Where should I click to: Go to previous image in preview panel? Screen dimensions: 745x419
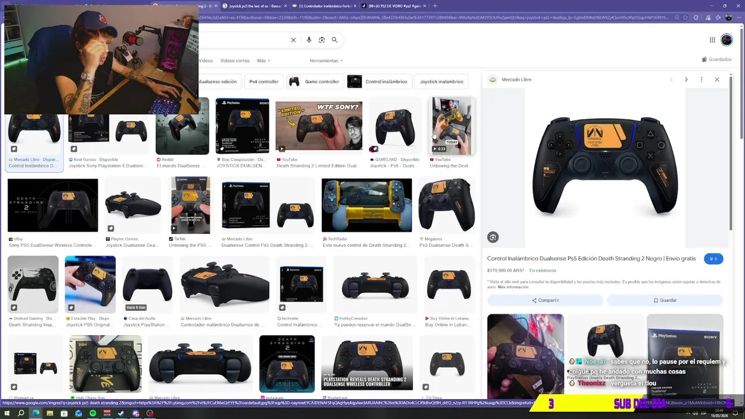(x=671, y=80)
